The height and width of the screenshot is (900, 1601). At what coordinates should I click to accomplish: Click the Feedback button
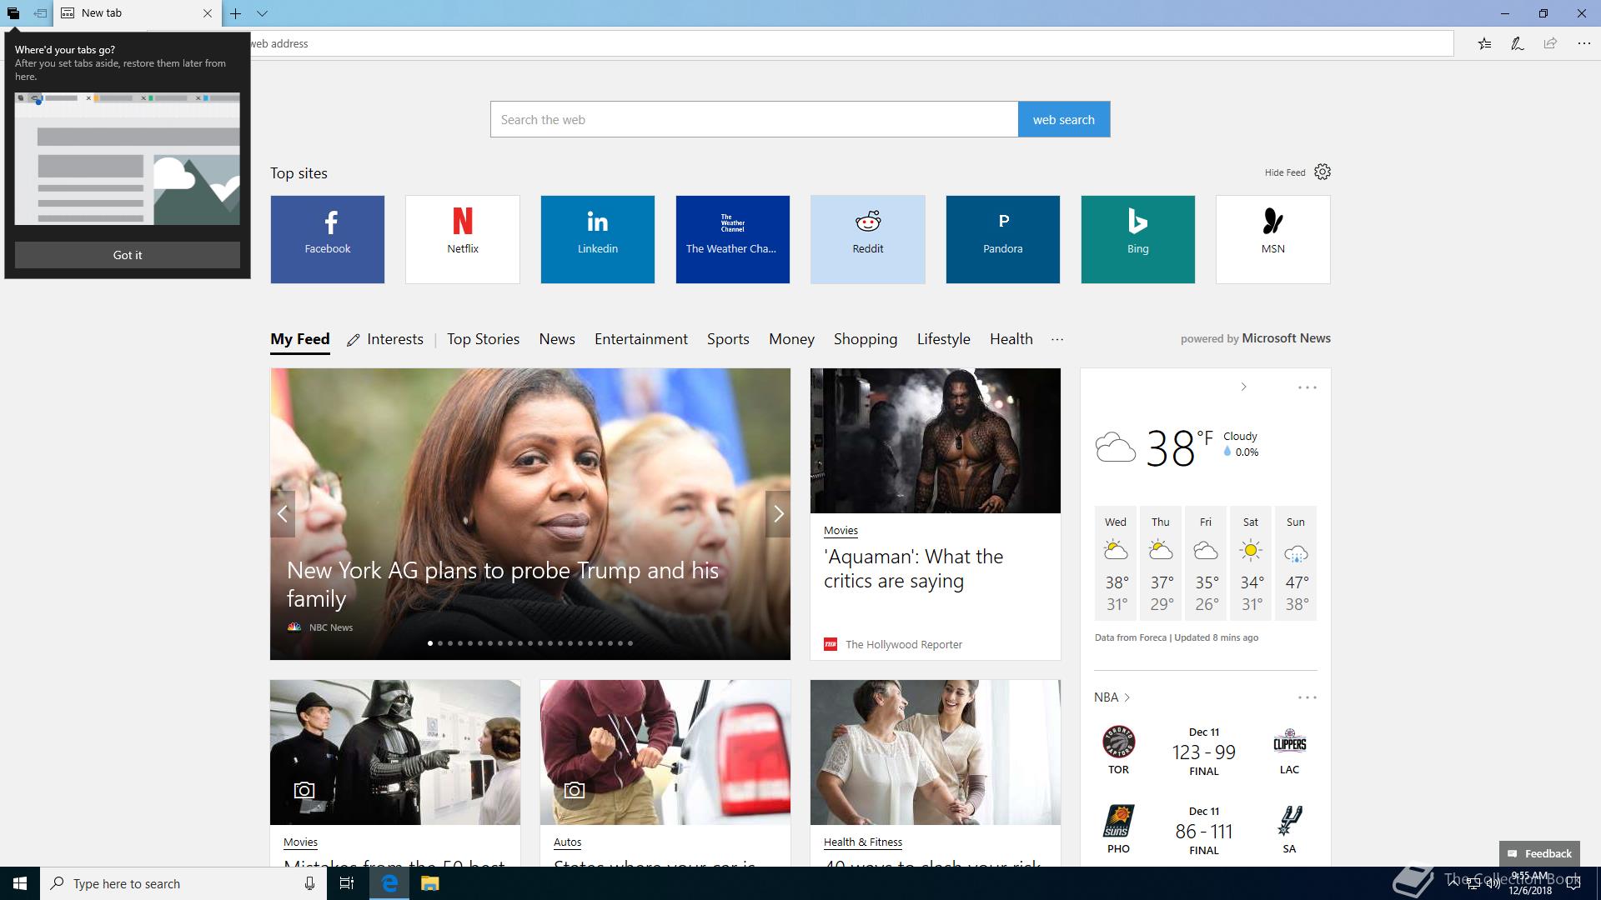tap(1539, 853)
